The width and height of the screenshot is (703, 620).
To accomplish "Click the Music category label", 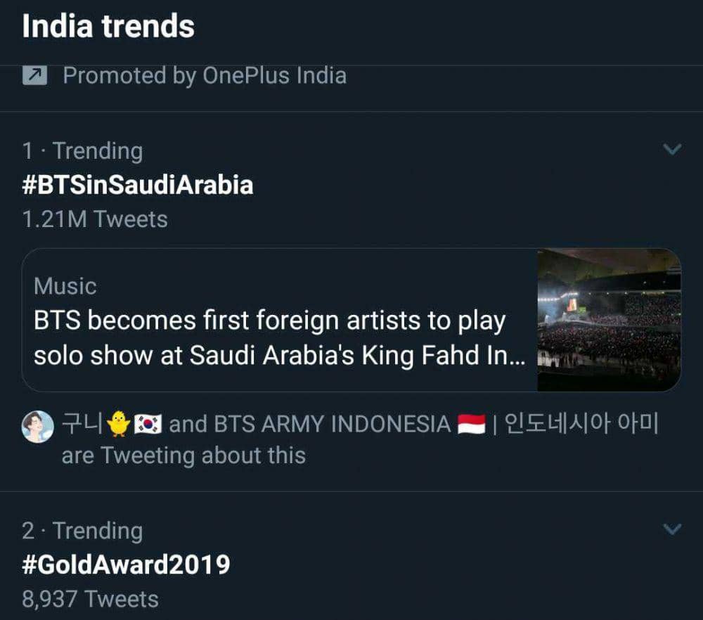I will [65, 286].
